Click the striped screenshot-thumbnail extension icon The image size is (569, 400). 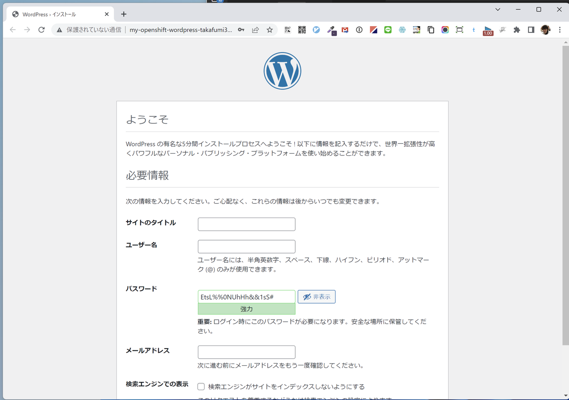[x=417, y=30]
